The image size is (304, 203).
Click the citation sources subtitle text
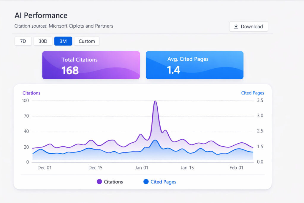64,26
